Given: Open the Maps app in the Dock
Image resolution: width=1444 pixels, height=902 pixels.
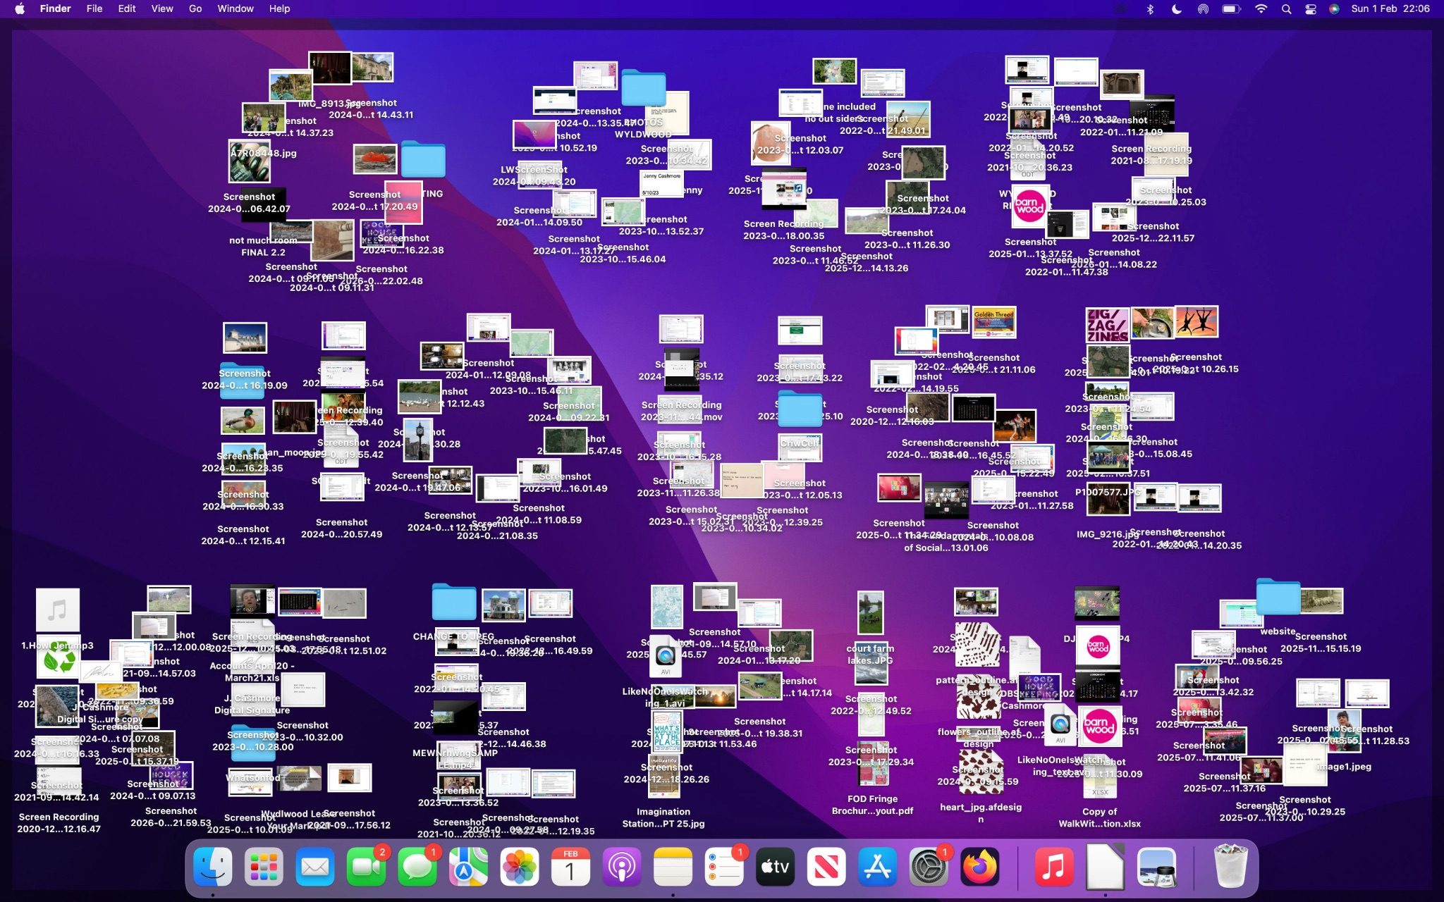Looking at the screenshot, I should (467, 867).
